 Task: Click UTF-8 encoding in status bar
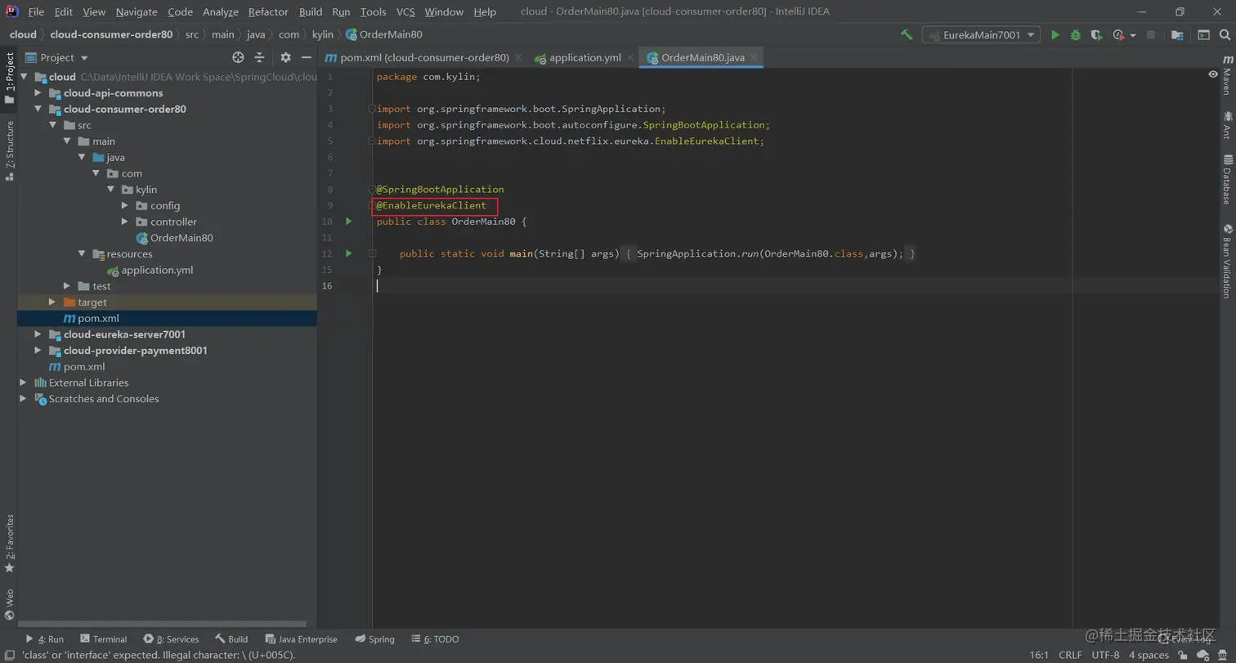(1105, 655)
